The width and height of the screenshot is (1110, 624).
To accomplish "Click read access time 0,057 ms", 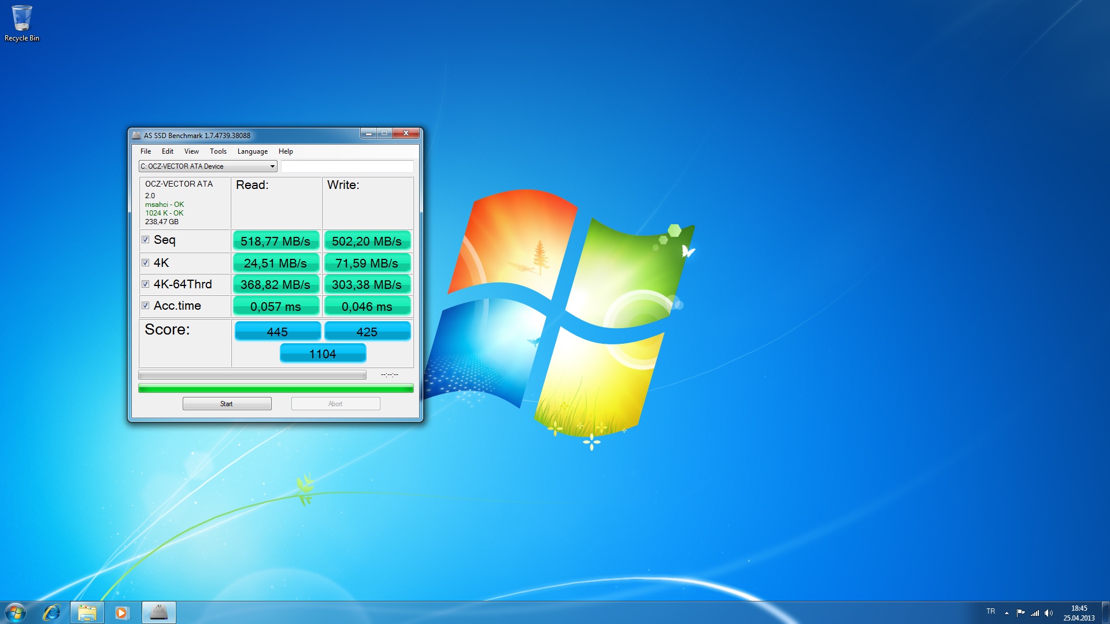I will click(276, 306).
